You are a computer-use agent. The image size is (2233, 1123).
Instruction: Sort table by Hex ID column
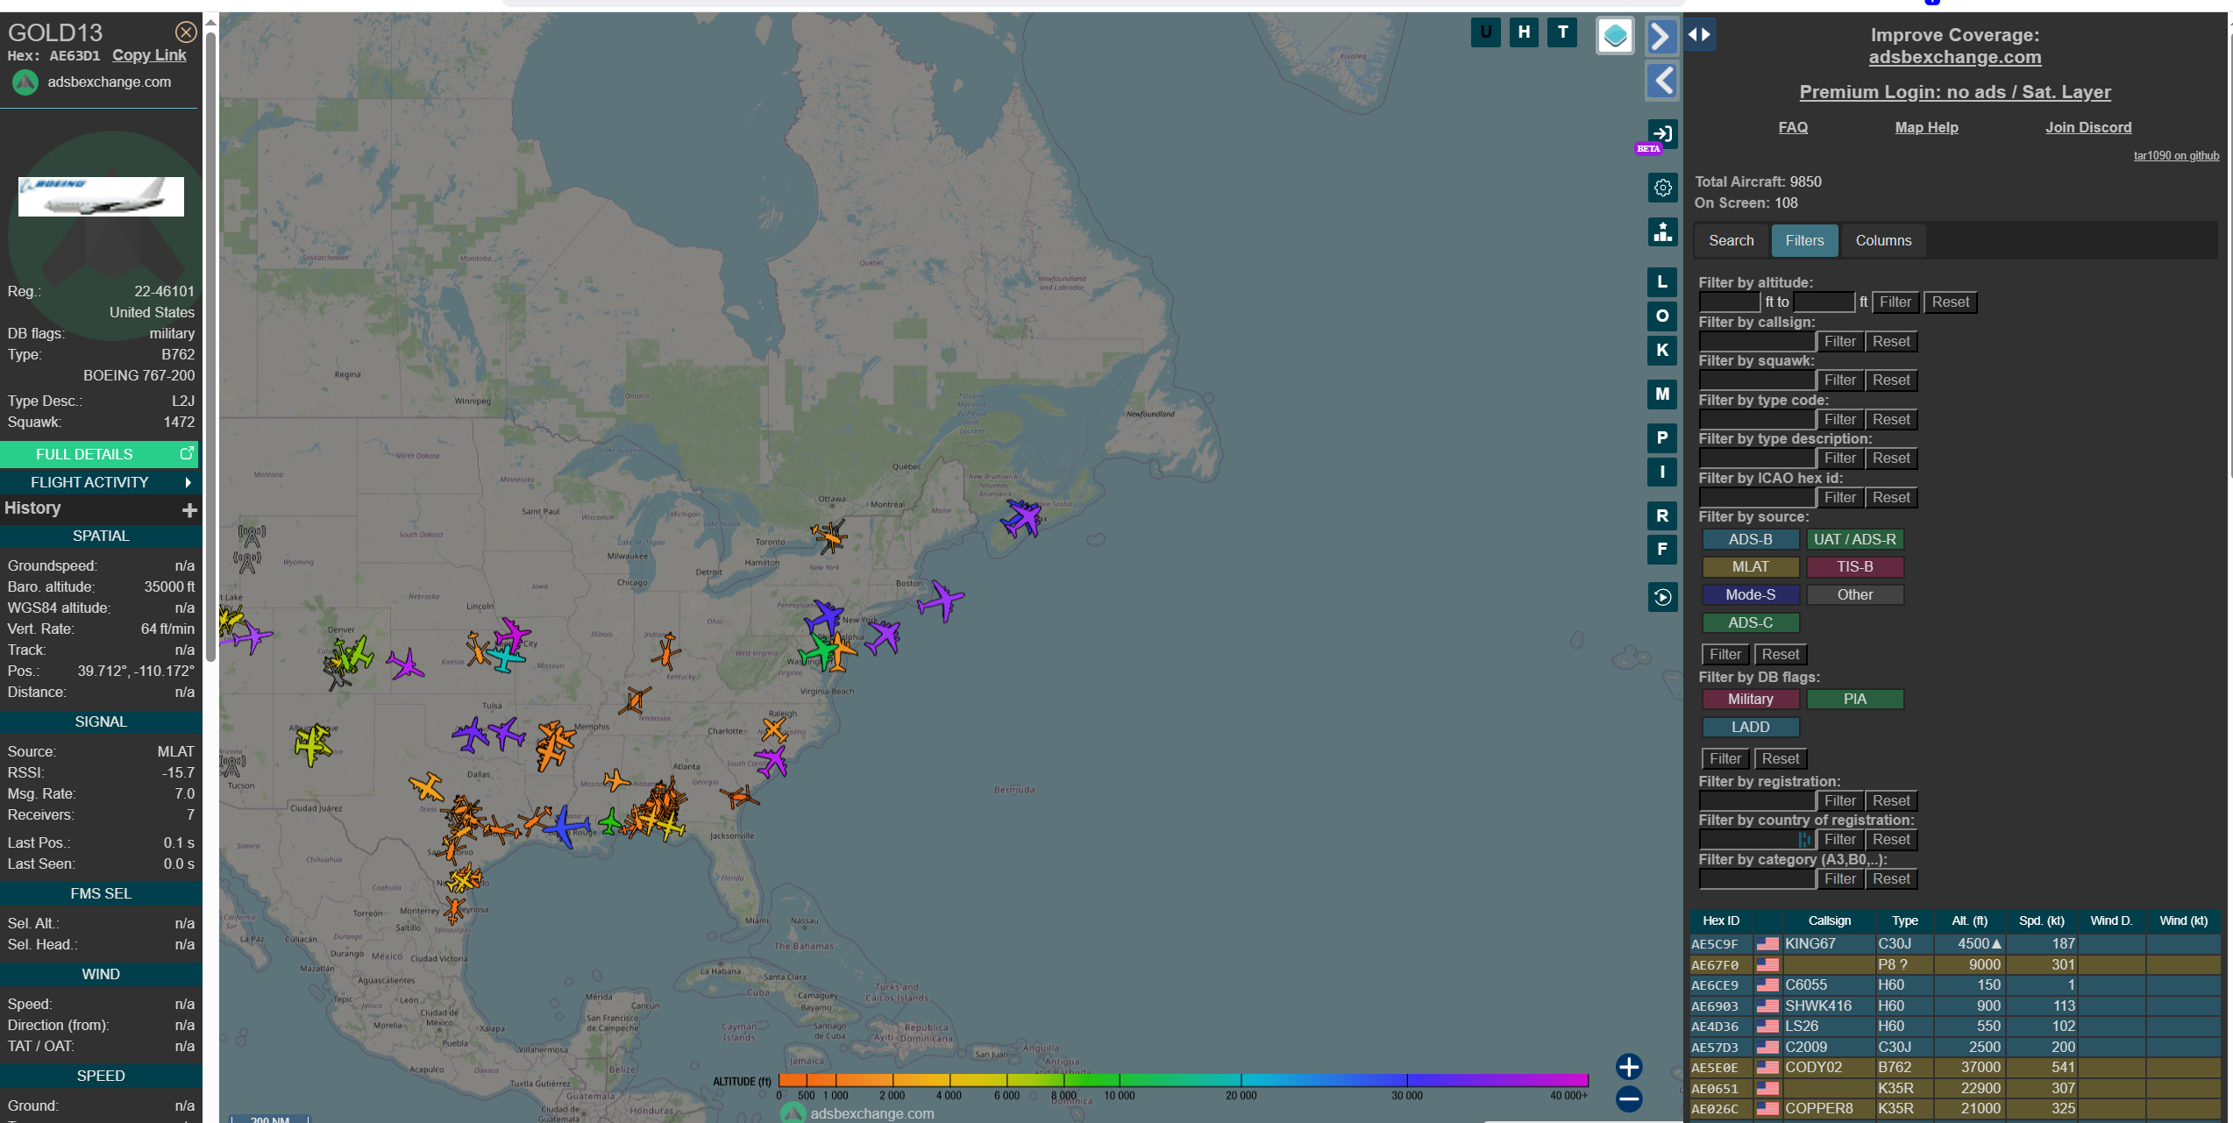(x=1720, y=920)
